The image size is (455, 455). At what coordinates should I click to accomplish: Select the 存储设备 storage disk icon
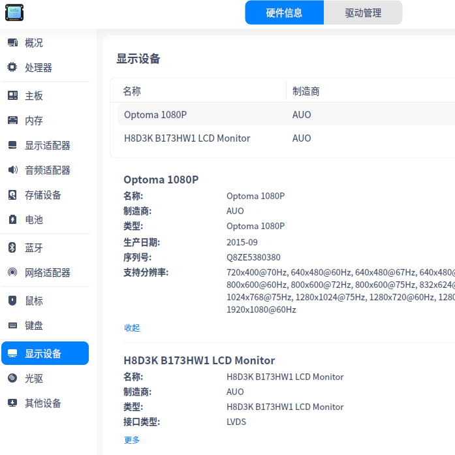[x=12, y=195]
